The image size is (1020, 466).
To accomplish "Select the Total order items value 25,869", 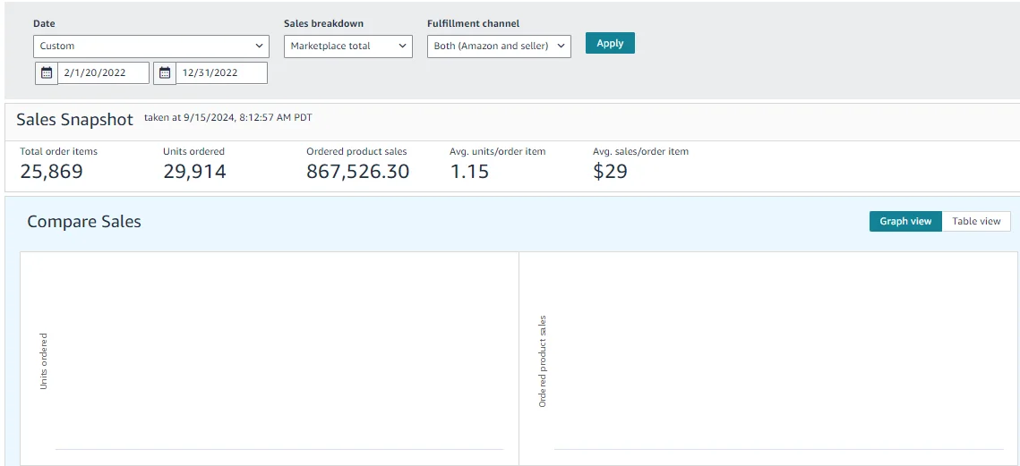I will coord(51,172).
